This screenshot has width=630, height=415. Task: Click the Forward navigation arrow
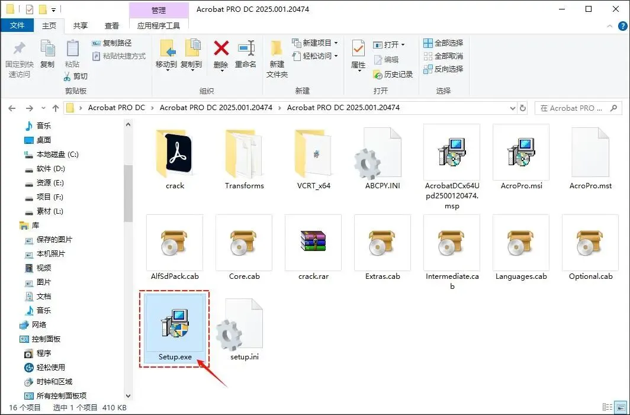30,108
